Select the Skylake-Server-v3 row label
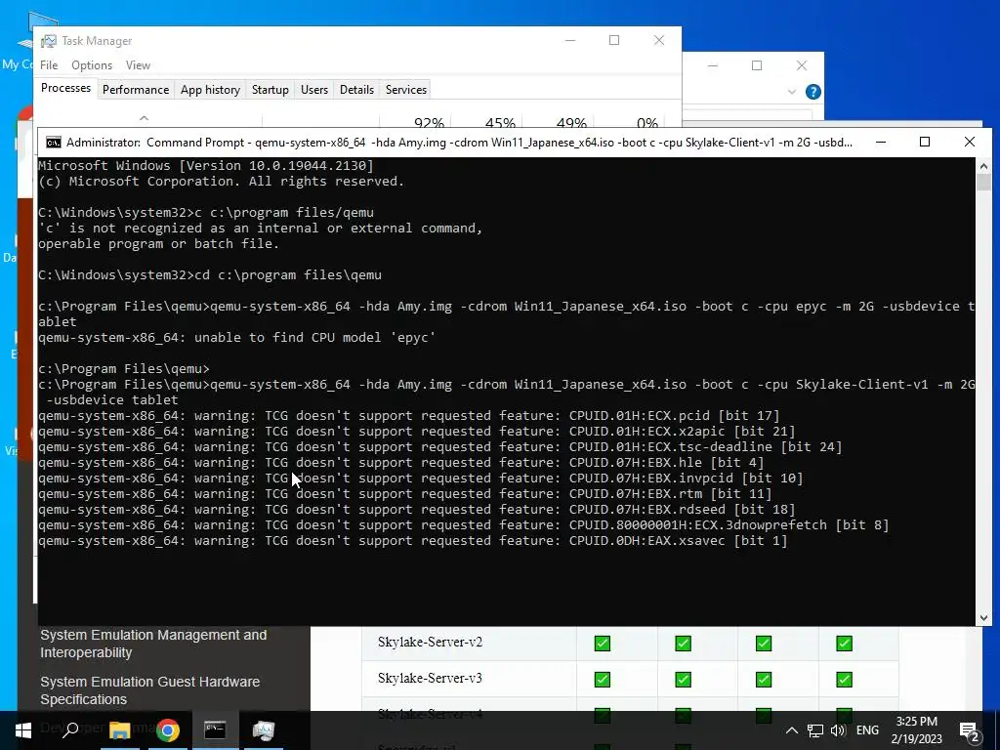 (430, 678)
